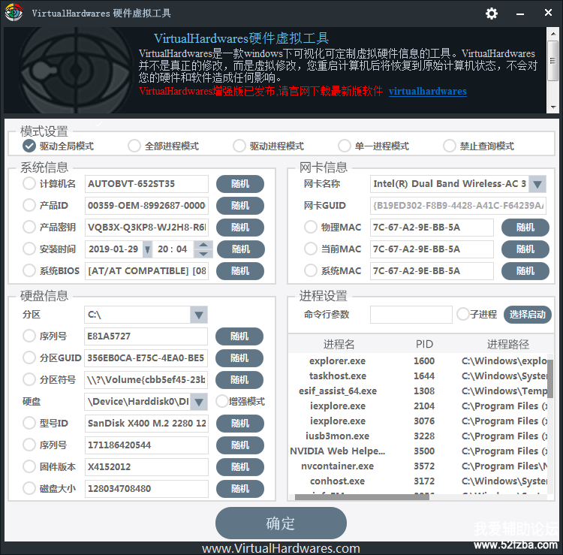Close the VirtualHardwares window
Image resolution: width=563 pixels, height=555 pixels.
(548, 13)
